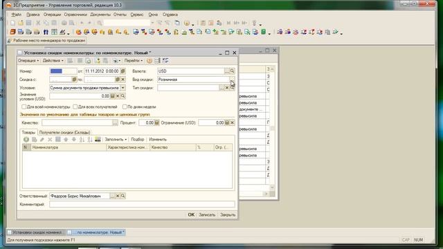Image resolution: width=443 pixels, height=249 pixels.
Task: Open calculator for 'Значение условия' field
Action: (x=112, y=96)
